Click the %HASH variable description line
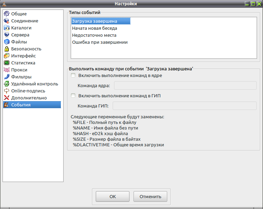Image resolution: width=263 pixels, height=209 pixels. click(100, 134)
